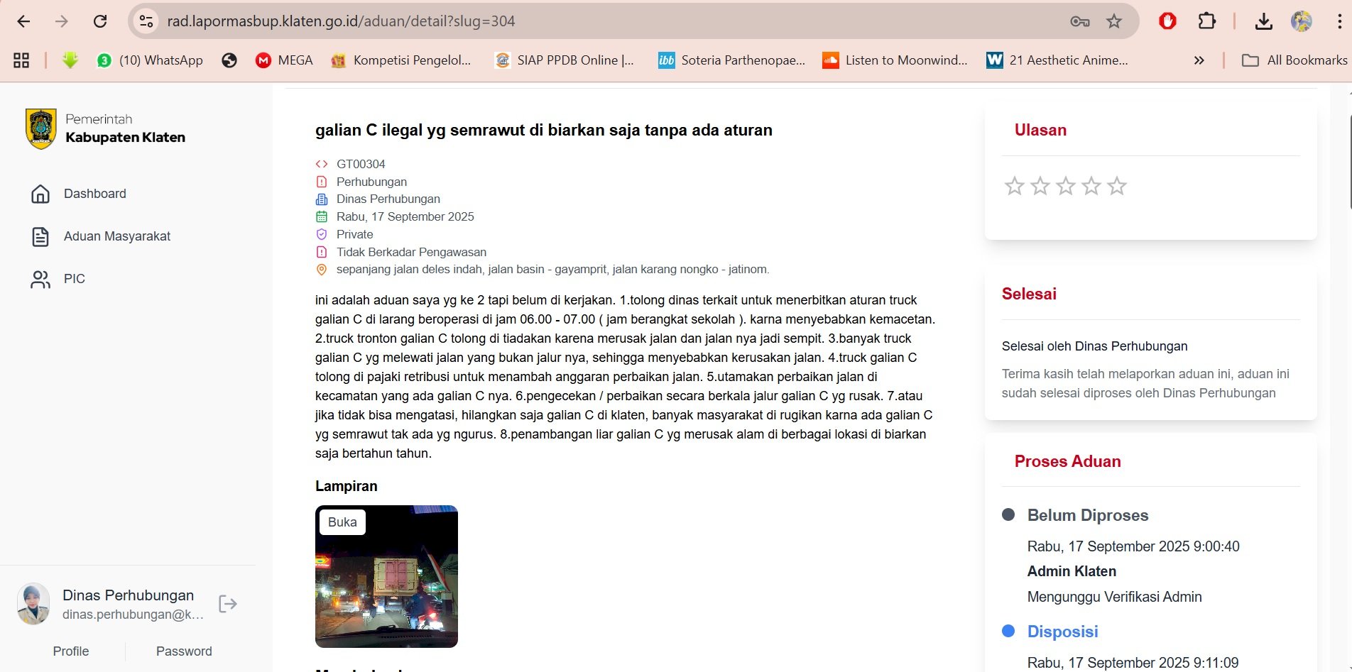This screenshot has width=1352, height=672.
Task: Reload the page
Action: [100, 21]
